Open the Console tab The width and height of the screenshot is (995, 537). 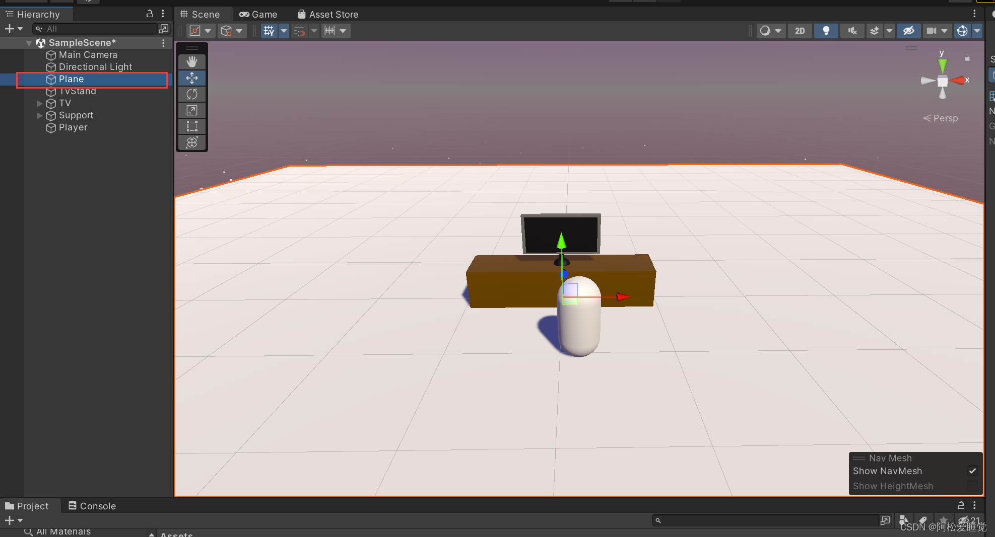tap(92, 506)
